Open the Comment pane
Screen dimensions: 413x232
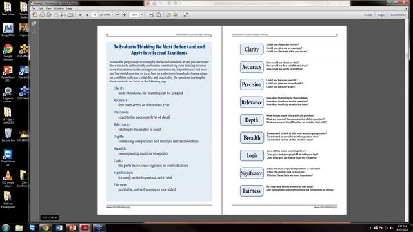(x=398, y=15)
